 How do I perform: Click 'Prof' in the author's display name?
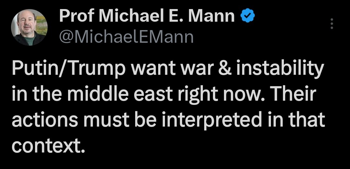tap(76, 17)
